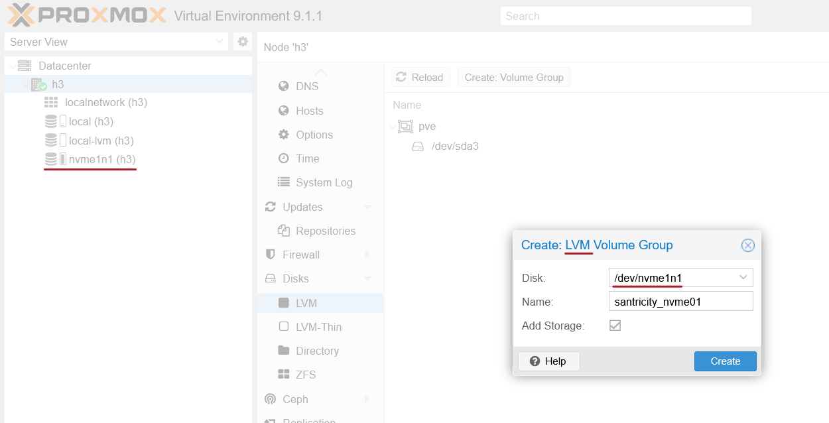The width and height of the screenshot is (829, 423).
Task: Click the ZFS grid icon
Action: (284, 375)
